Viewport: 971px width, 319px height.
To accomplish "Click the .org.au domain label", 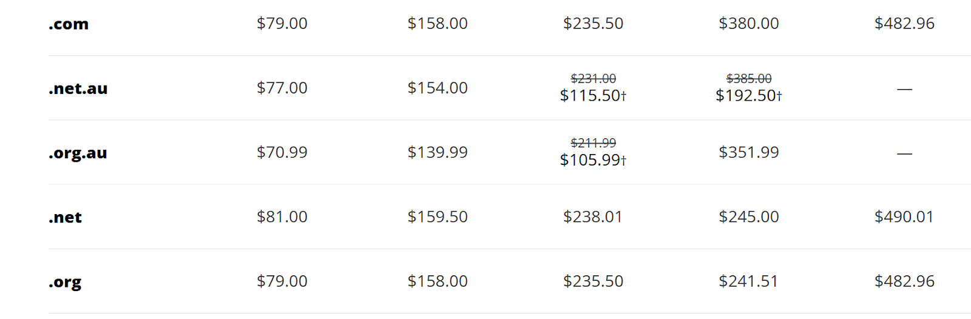I will point(78,153).
